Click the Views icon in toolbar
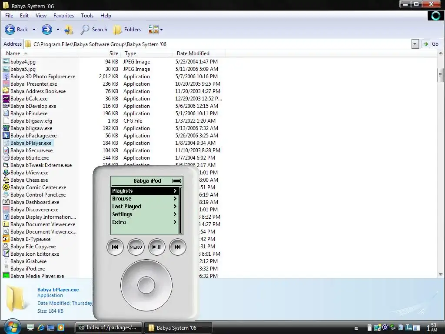445x334 pixels. coord(153,29)
